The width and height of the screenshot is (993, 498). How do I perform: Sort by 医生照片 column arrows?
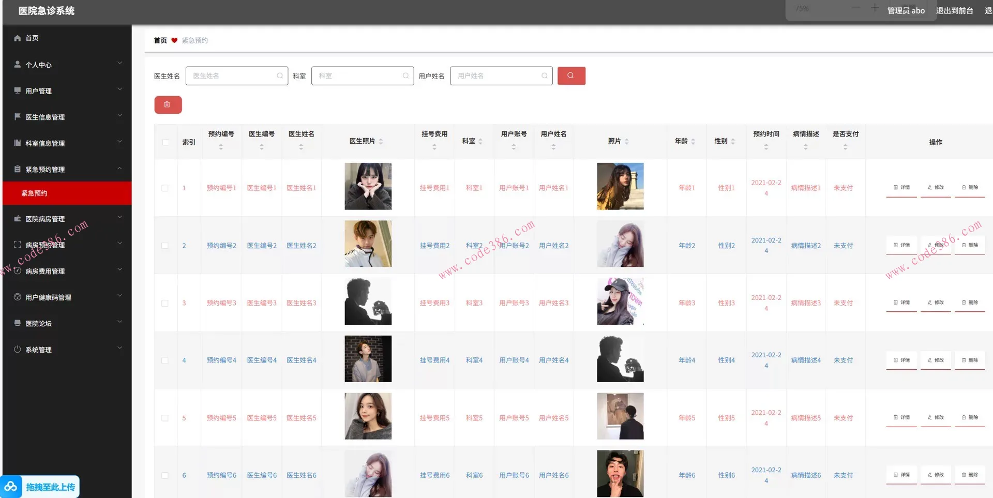click(381, 141)
